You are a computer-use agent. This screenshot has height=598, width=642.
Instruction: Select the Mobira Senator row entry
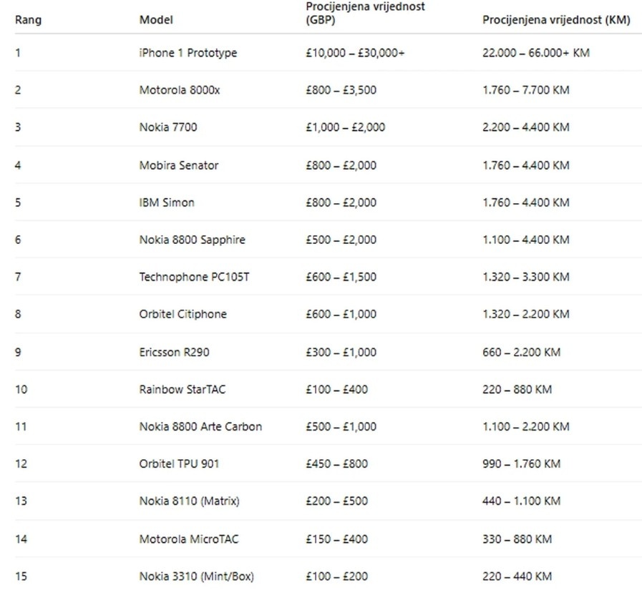(x=178, y=165)
